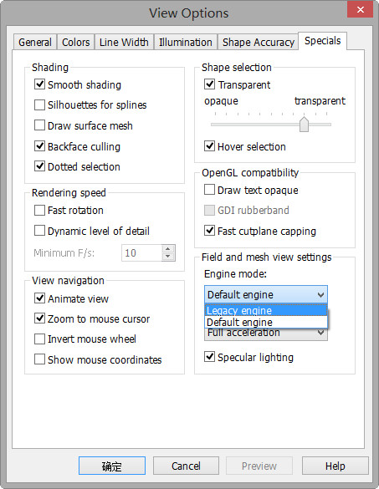Uncheck Smooth shading option

(39, 84)
